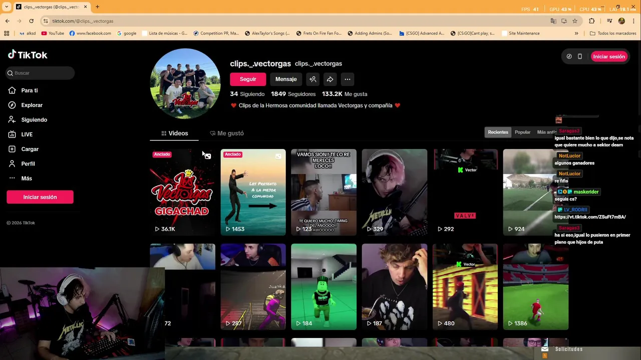Open the Site Maintenance bookmark
Viewport: 641px width, 360px height.
(x=520, y=33)
